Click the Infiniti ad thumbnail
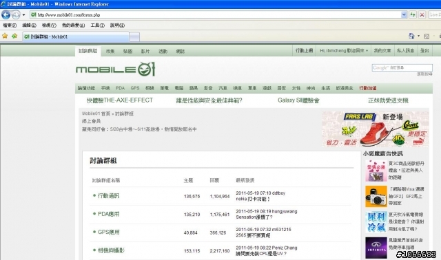This screenshot has width=441, height=260. tap(376, 248)
